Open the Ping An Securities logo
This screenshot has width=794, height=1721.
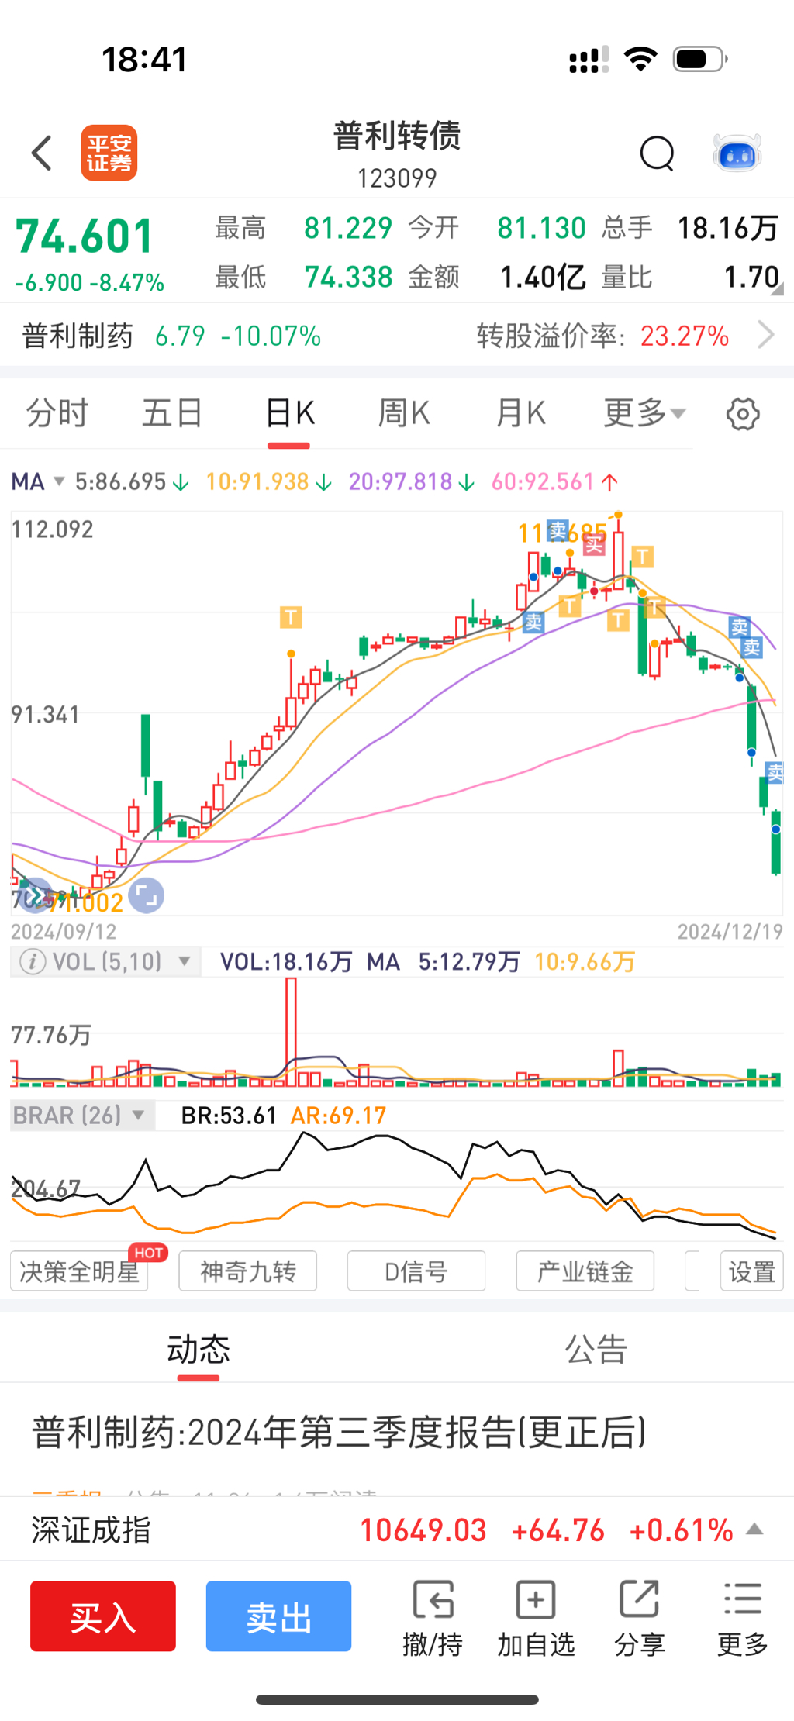click(109, 153)
